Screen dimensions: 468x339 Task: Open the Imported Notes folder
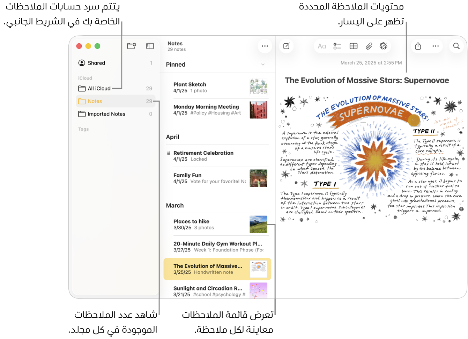[x=116, y=114]
